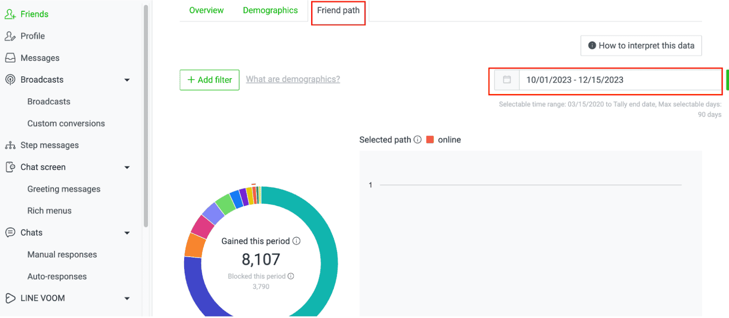Image resolution: width=729 pixels, height=318 pixels.
Task: Click the Add filter button
Action: (210, 80)
